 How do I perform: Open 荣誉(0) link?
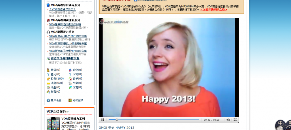(x=55, y=70)
